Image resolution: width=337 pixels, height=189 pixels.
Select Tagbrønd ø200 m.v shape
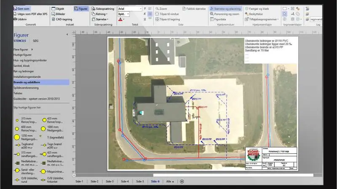pos(24,146)
